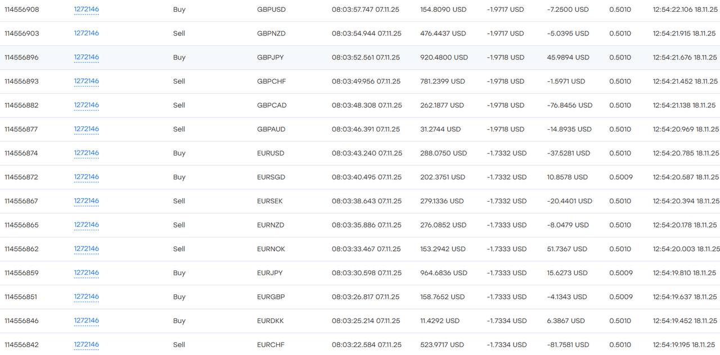720x355 pixels.
Task: Select order ID 114556872
Action: [21, 177]
